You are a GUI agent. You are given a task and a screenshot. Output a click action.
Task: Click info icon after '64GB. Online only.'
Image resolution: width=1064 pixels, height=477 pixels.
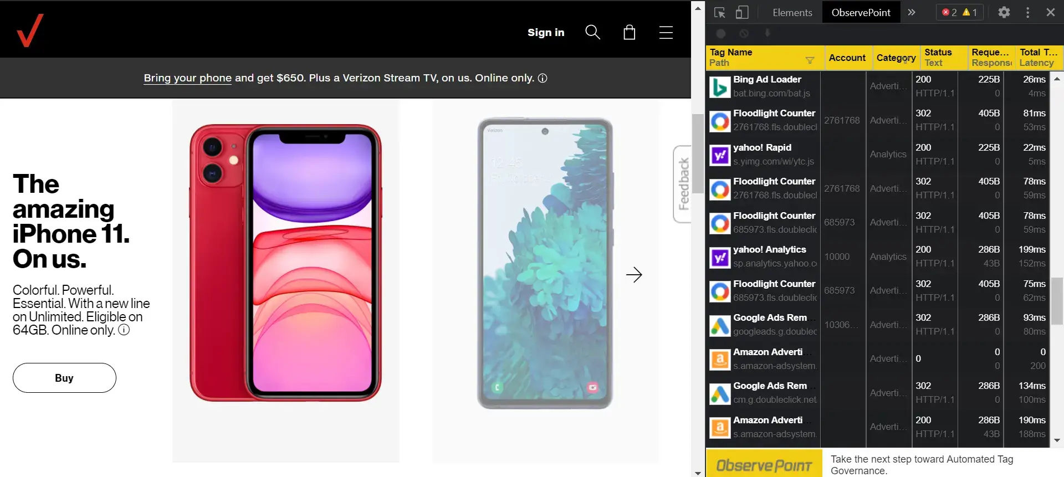pyautogui.click(x=124, y=330)
